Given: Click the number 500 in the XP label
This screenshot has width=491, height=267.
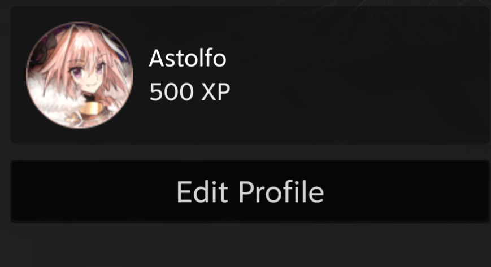Looking at the screenshot, I should pos(171,91).
